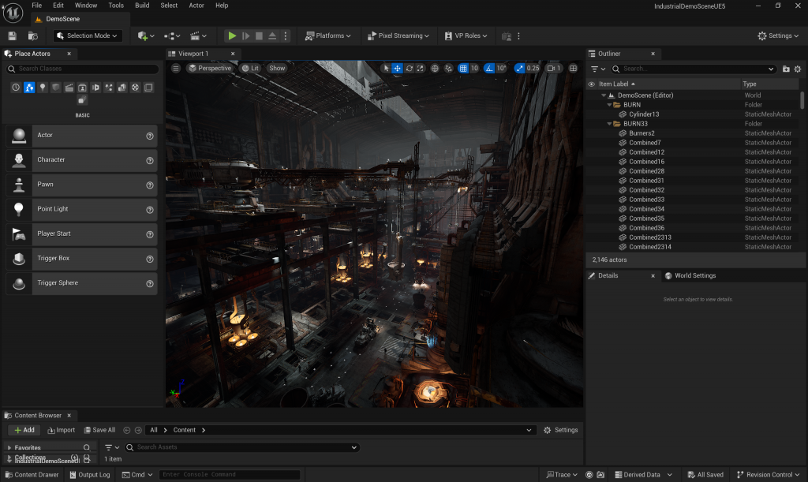
Task: Toggle viewport layout maximize icon
Action: point(573,68)
